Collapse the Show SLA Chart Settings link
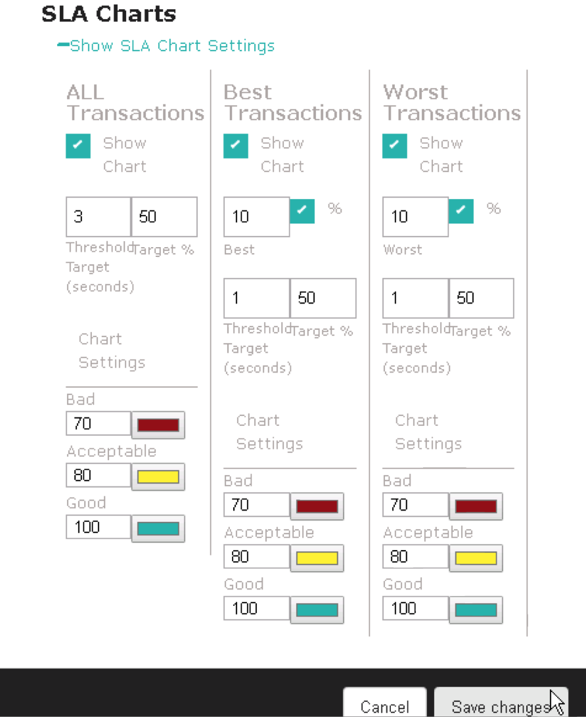The image size is (586, 717). (x=166, y=46)
